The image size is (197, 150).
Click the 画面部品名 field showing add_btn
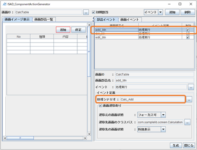point(155,81)
